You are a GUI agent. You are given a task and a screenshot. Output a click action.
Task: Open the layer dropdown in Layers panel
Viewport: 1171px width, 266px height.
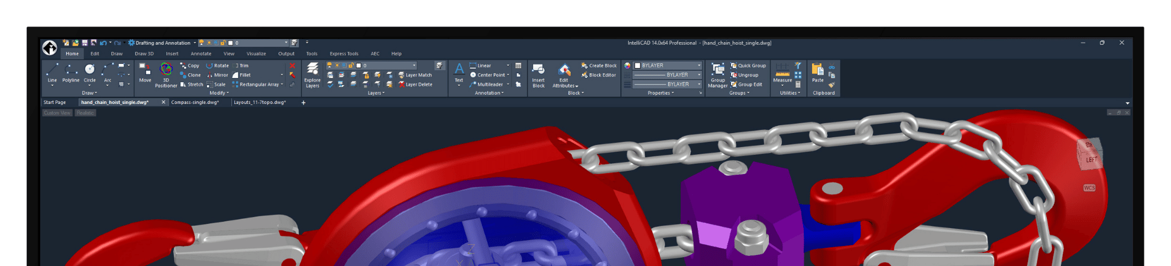tap(413, 66)
